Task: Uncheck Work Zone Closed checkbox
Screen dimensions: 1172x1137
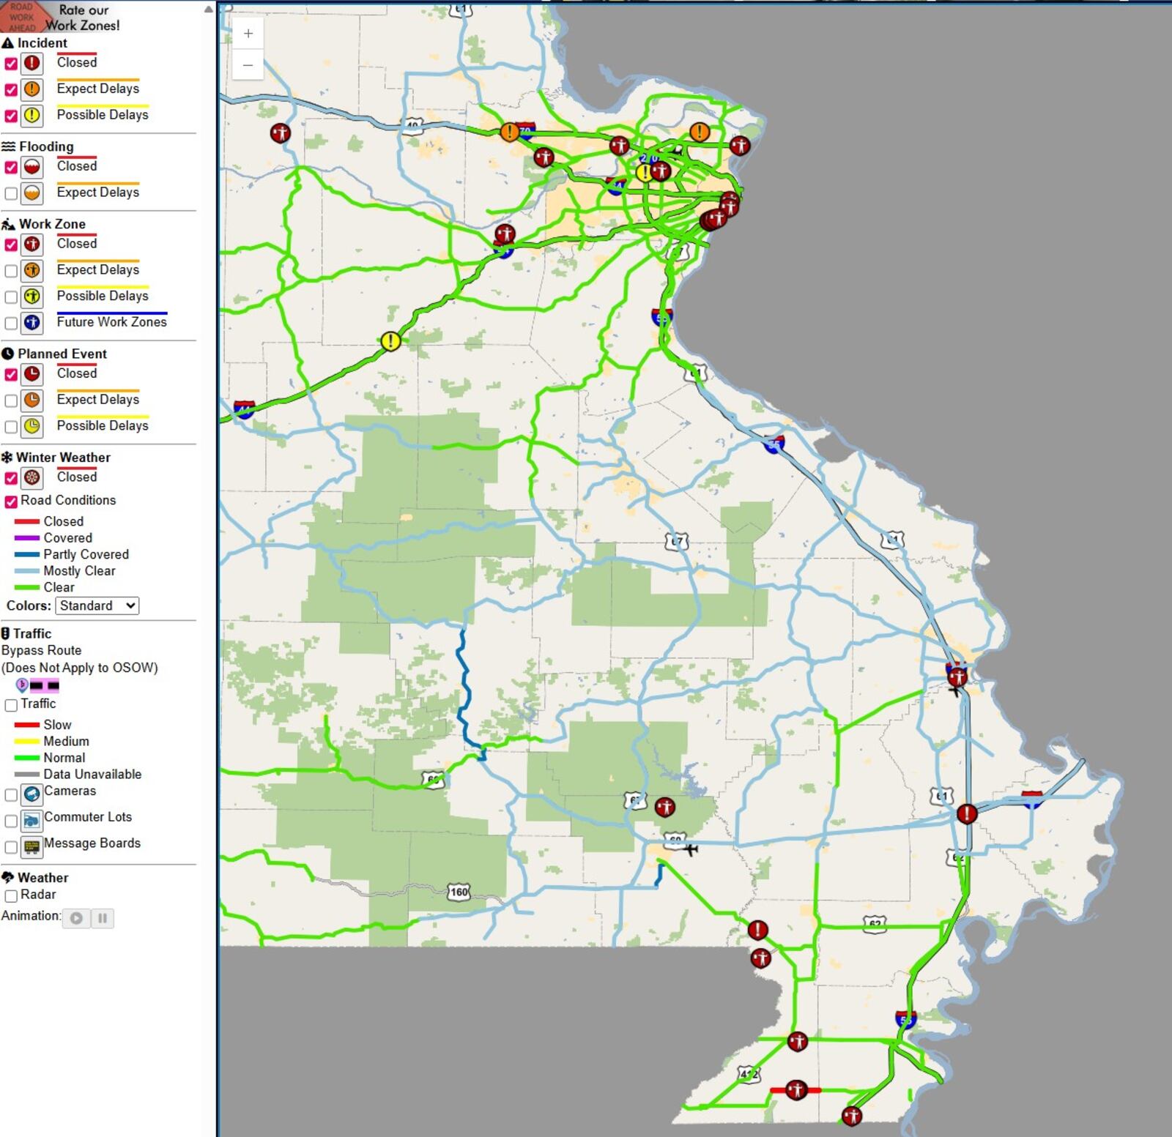Action: point(11,245)
